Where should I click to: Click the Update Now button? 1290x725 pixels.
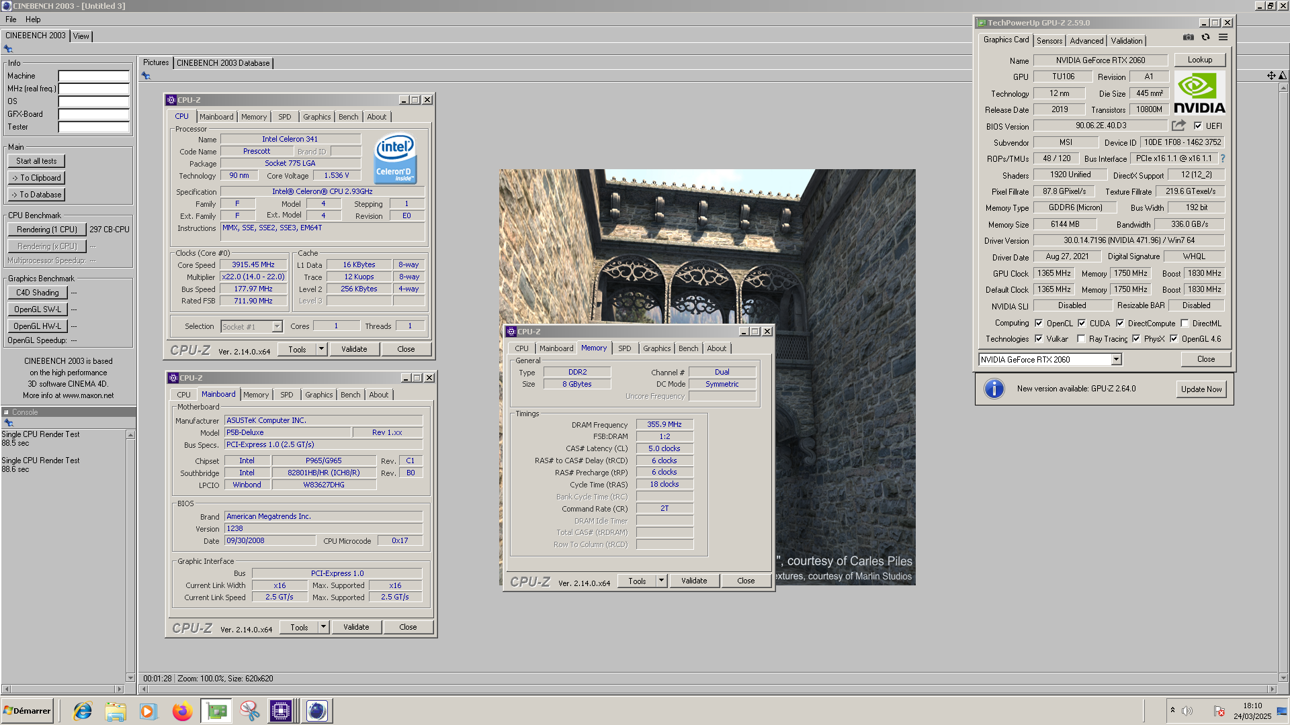[x=1201, y=389]
